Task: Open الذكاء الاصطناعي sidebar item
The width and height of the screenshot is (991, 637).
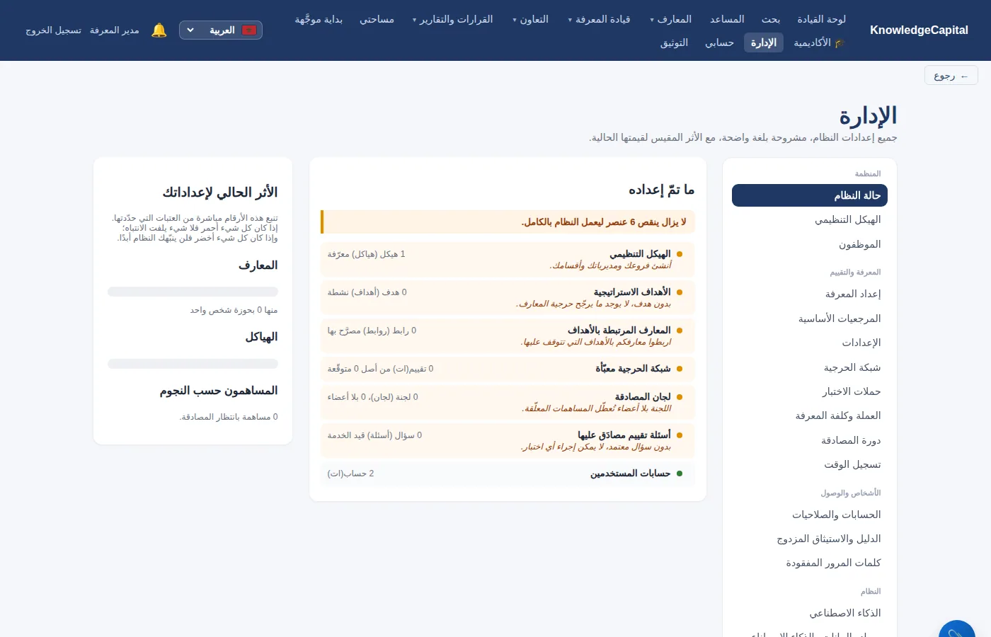Action: pos(810,613)
